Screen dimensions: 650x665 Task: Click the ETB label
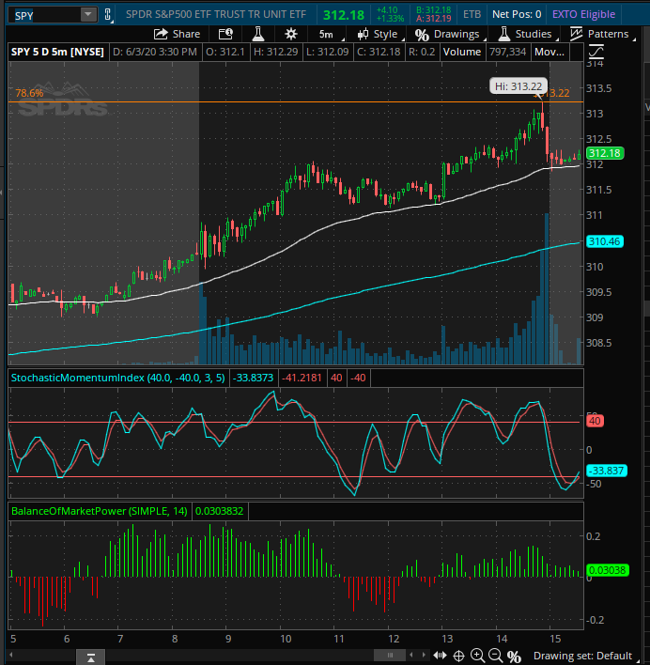tap(472, 14)
